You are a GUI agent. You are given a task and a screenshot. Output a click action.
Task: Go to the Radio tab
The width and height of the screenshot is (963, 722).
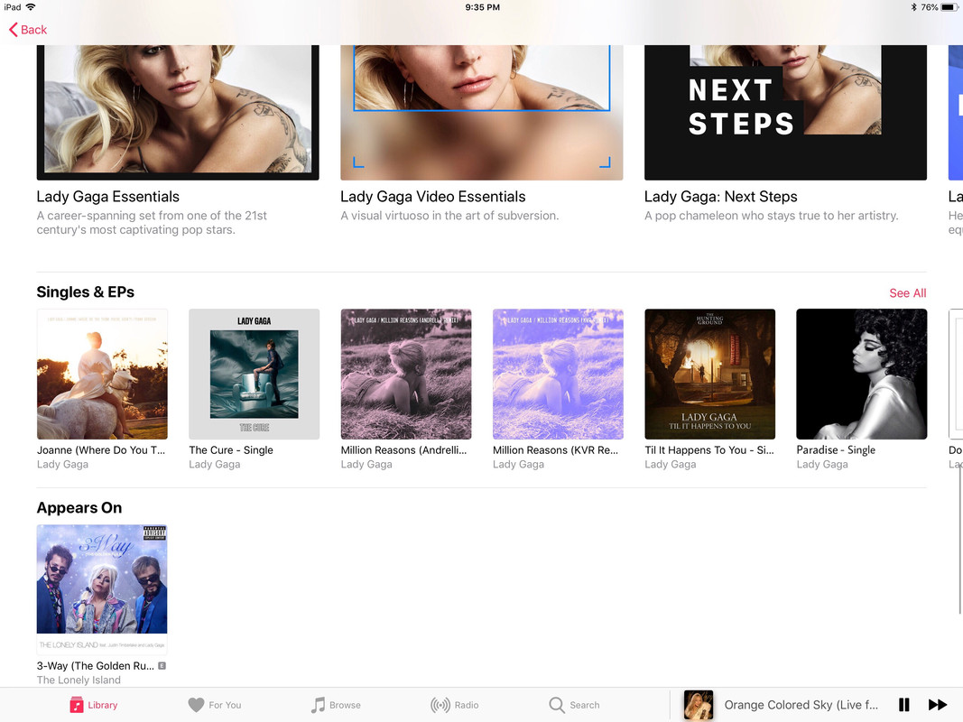[455, 705]
